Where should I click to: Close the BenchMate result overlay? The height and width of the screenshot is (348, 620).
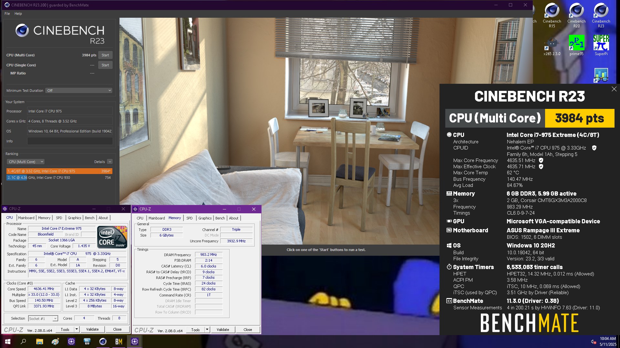point(614,89)
